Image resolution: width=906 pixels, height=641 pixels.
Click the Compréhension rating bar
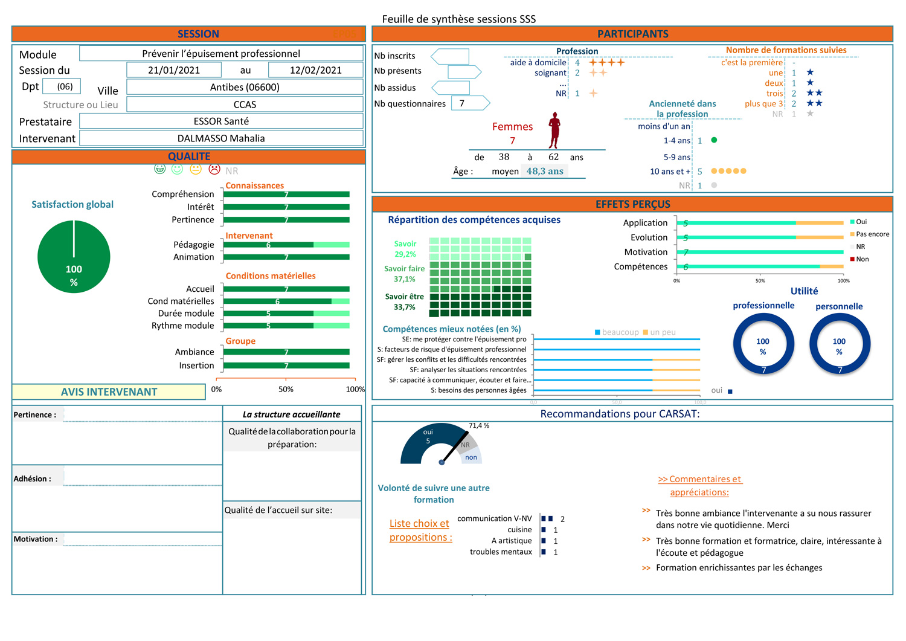[286, 195]
